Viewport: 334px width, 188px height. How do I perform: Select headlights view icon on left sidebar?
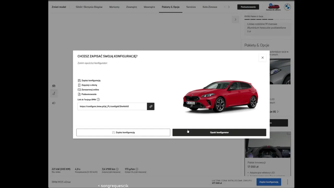coord(54,103)
